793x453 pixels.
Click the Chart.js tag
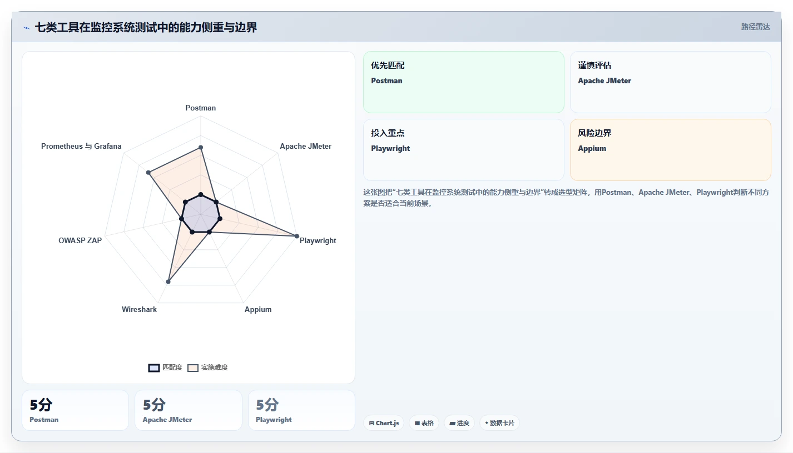pyautogui.click(x=384, y=423)
